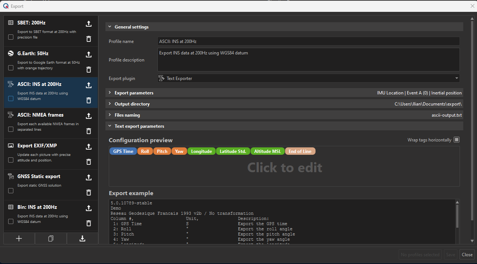
Task: Add a new export profile
Action: coord(19,239)
